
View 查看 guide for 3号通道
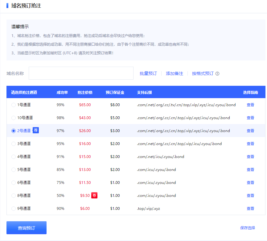pyautogui.click(x=250, y=144)
